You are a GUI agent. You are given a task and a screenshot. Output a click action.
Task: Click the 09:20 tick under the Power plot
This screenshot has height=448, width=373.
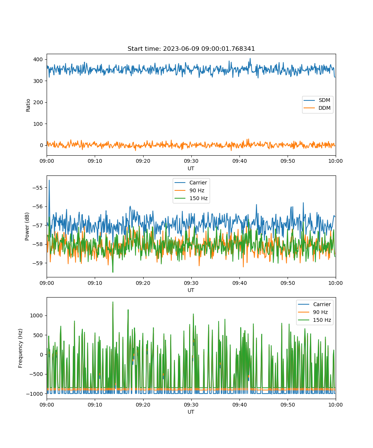click(x=143, y=283)
